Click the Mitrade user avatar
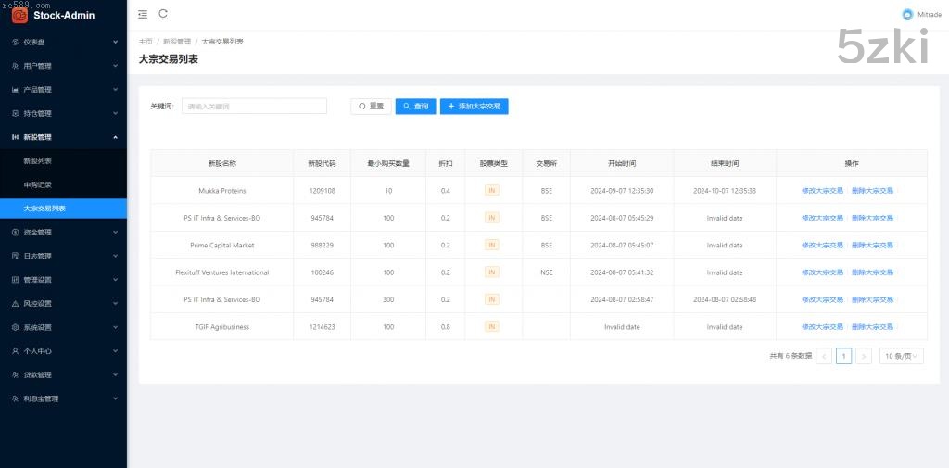 coord(907,14)
